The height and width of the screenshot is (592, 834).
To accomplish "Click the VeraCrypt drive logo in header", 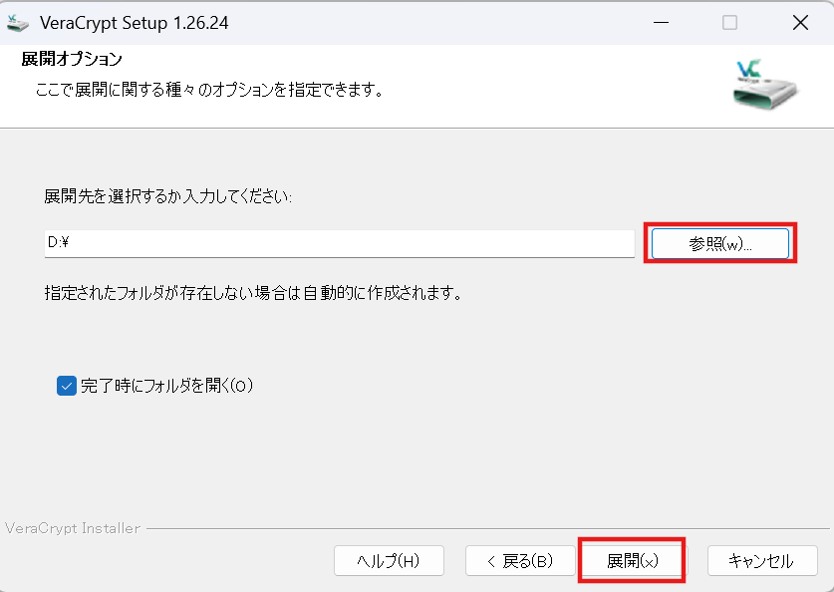I will click(765, 84).
